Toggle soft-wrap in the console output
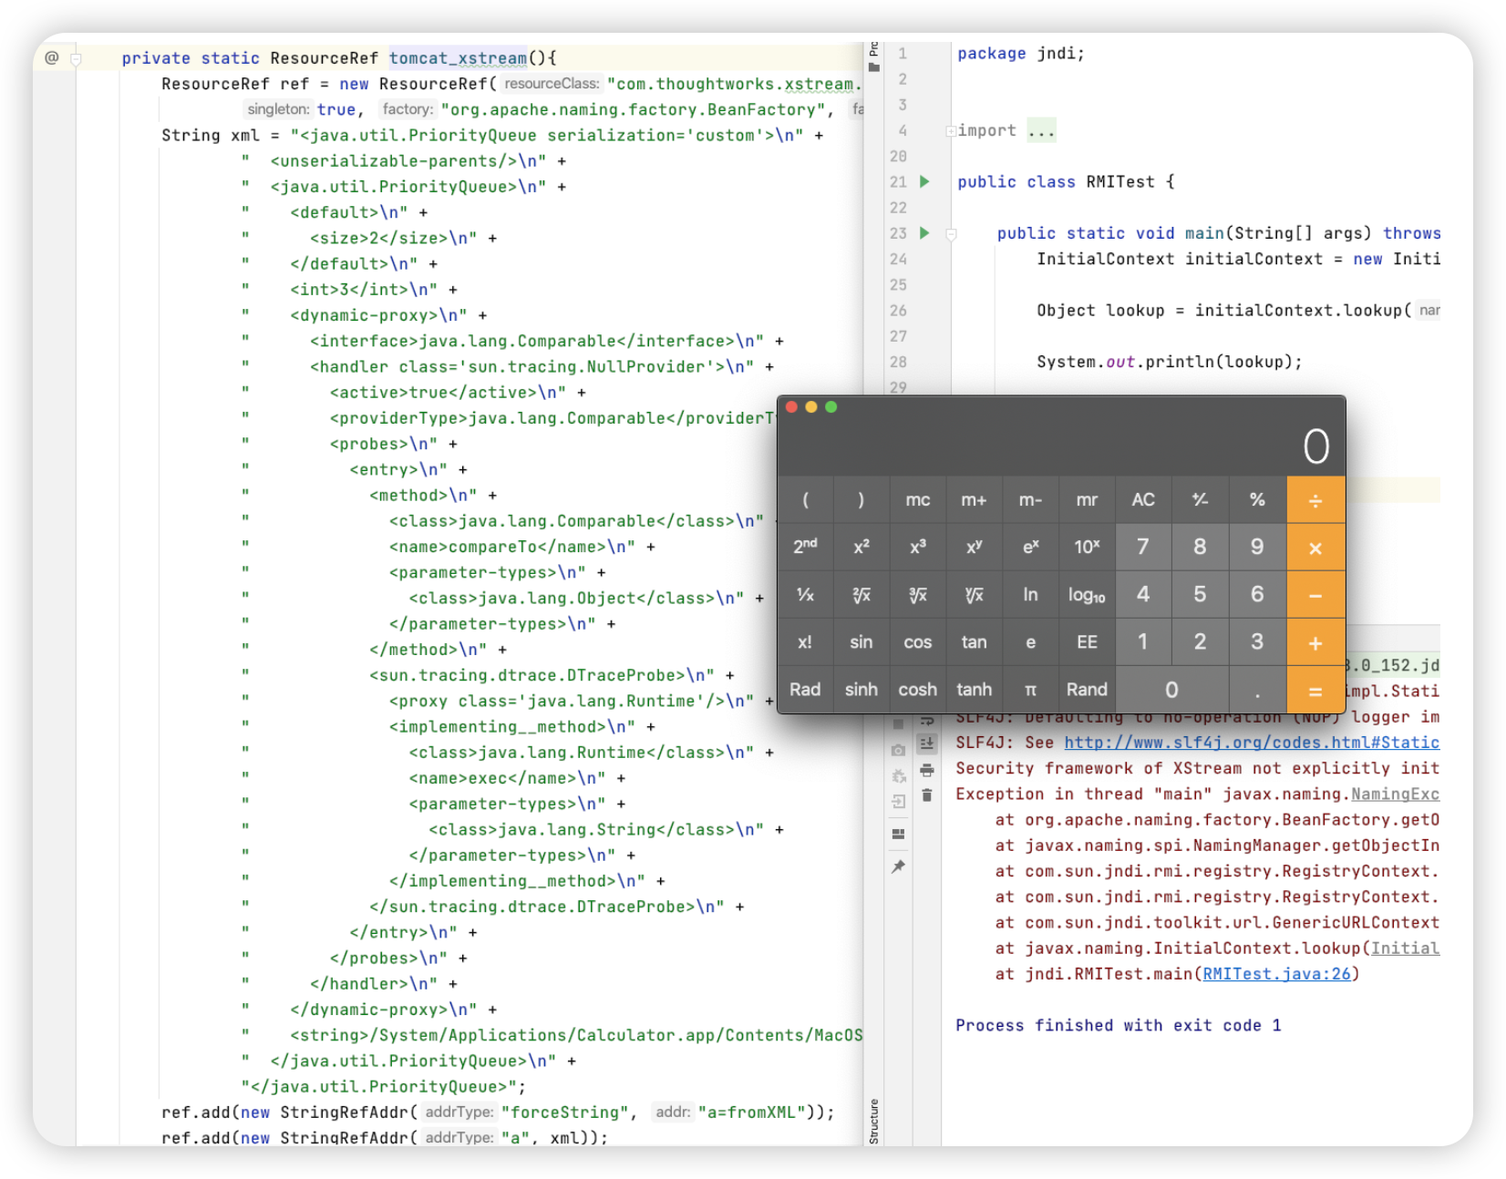 tap(927, 722)
